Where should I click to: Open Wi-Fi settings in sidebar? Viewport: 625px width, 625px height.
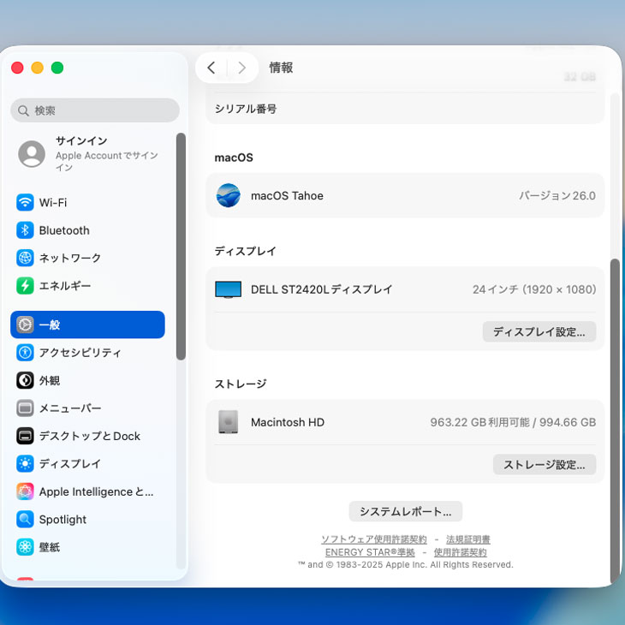pyautogui.click(x=53, y=203)
